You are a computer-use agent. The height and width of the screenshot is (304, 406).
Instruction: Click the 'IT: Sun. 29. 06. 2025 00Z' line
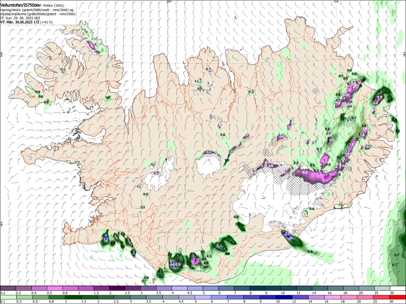tap(20, 18)
